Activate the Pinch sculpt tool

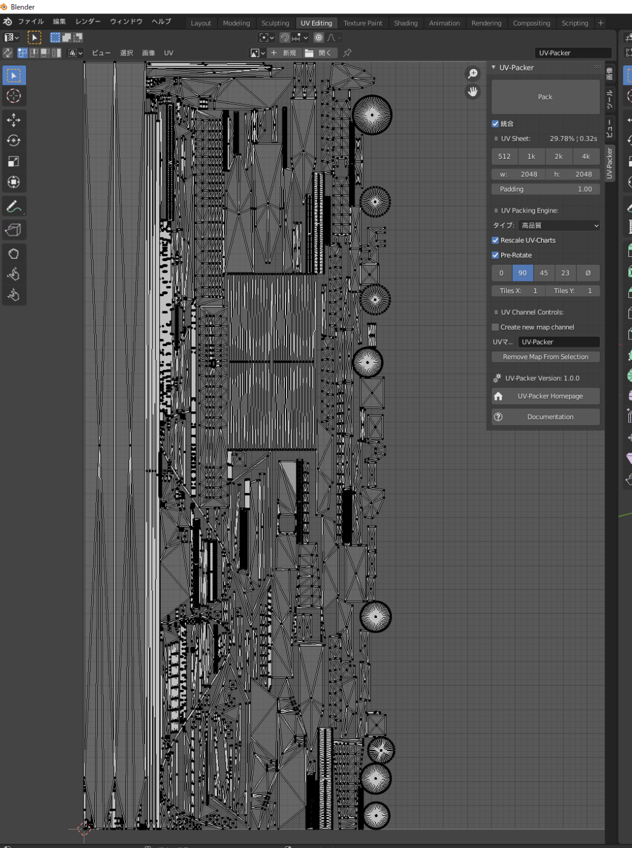point(14,296)
